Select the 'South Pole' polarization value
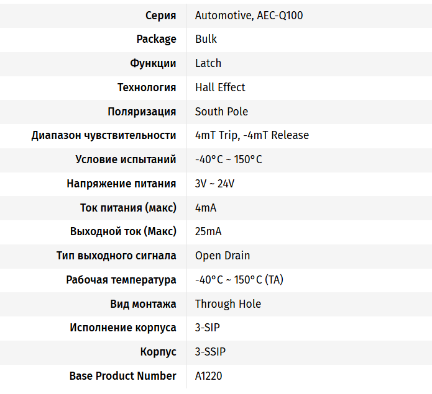Screen dimensions: 432x394 [x=221, y=112]
